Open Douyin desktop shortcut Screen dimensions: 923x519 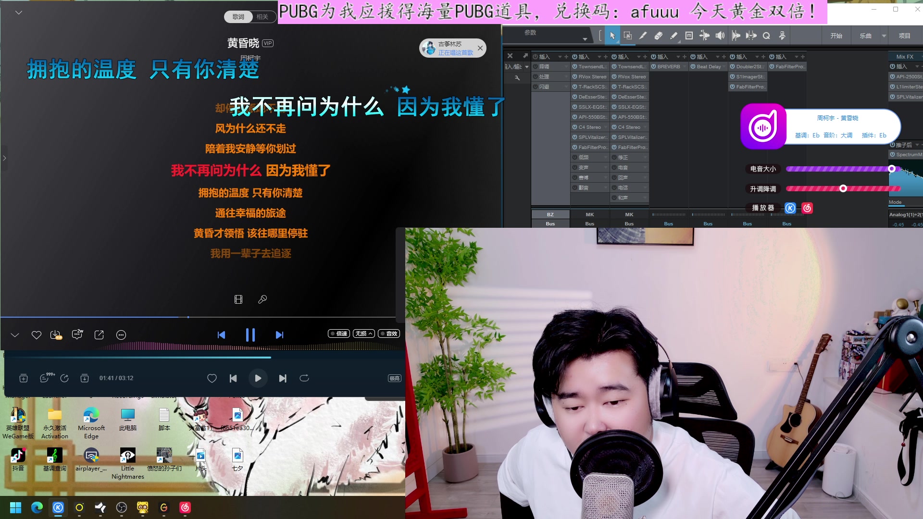pos(18,459)
